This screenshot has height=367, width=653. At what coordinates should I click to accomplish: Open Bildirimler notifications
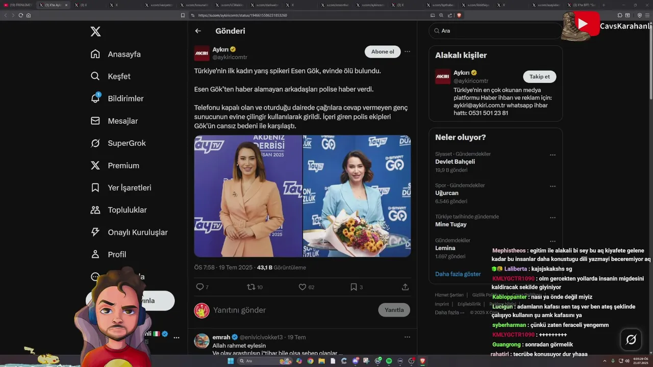pos(117,98)
